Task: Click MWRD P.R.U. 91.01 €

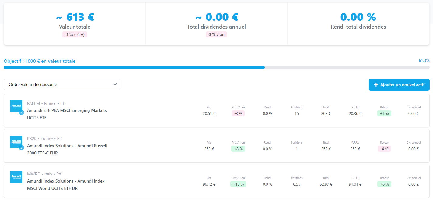Action: tap(355, 184)
